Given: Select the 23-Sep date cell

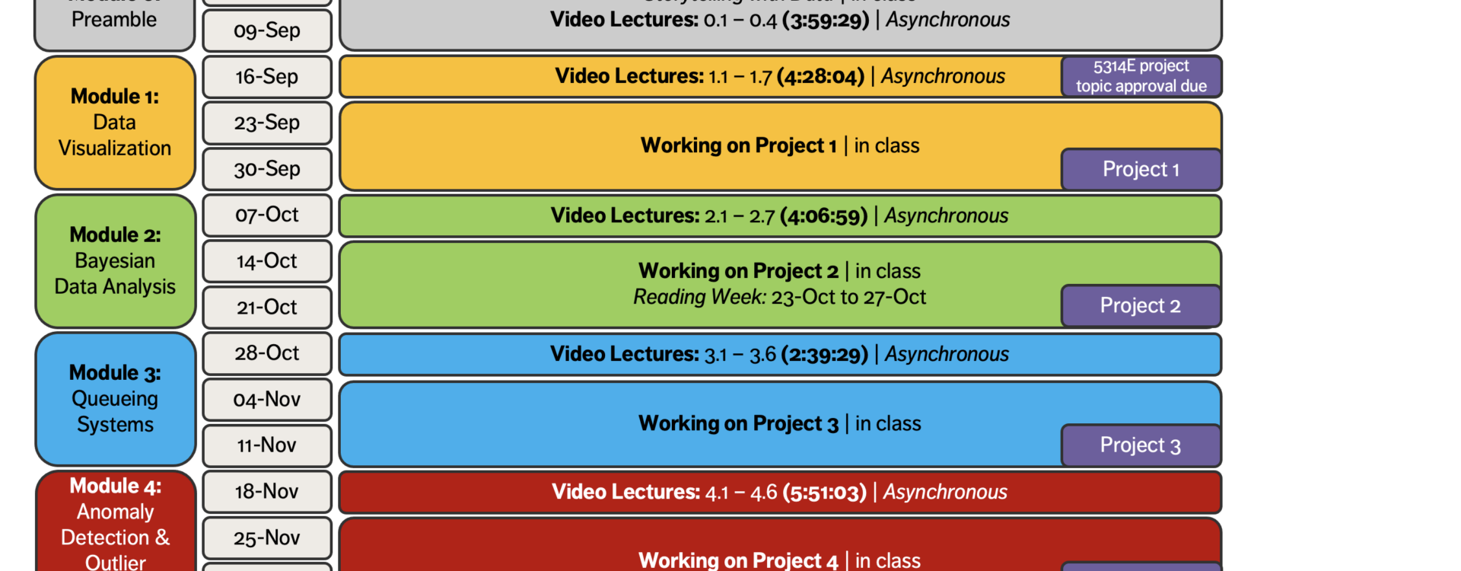Looking at the screenshot, I should [x=267, y=123].
